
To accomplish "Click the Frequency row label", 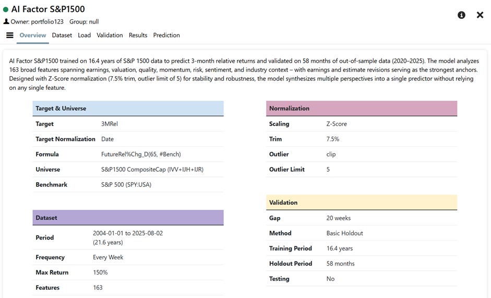I will [x=50, y=257].
